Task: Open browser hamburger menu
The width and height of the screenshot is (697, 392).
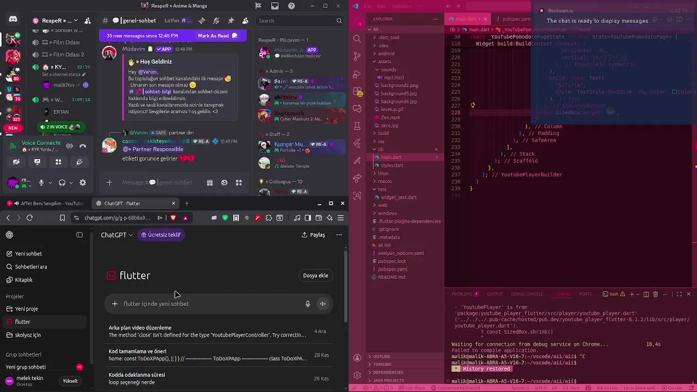Action: [340, 218]
